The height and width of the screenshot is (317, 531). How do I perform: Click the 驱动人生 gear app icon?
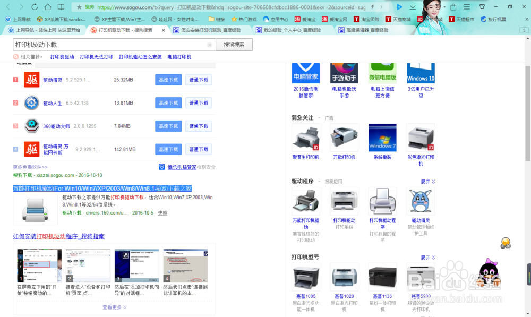31,103
